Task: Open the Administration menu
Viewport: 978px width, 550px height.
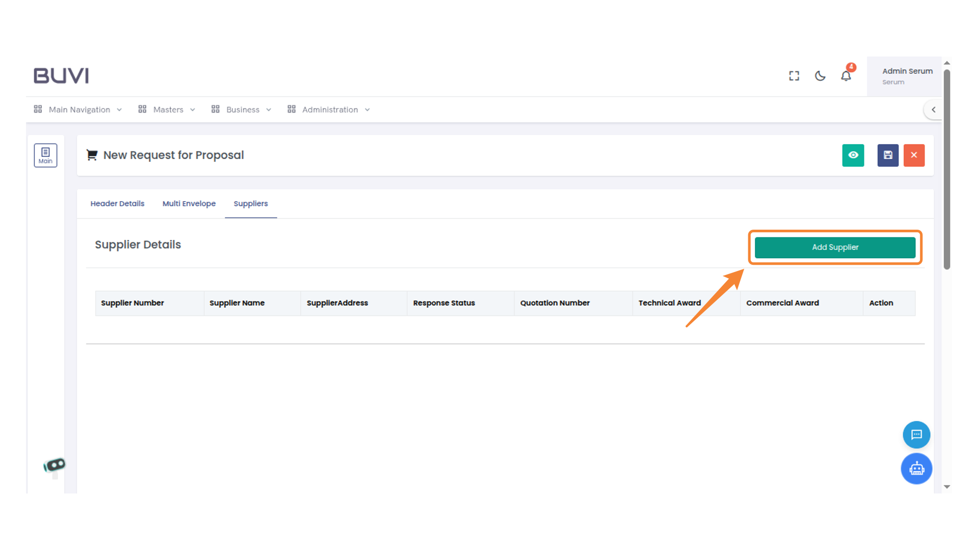Action: (329, 109)
